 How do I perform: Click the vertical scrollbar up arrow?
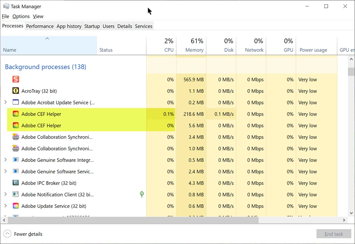pos(351,59)
